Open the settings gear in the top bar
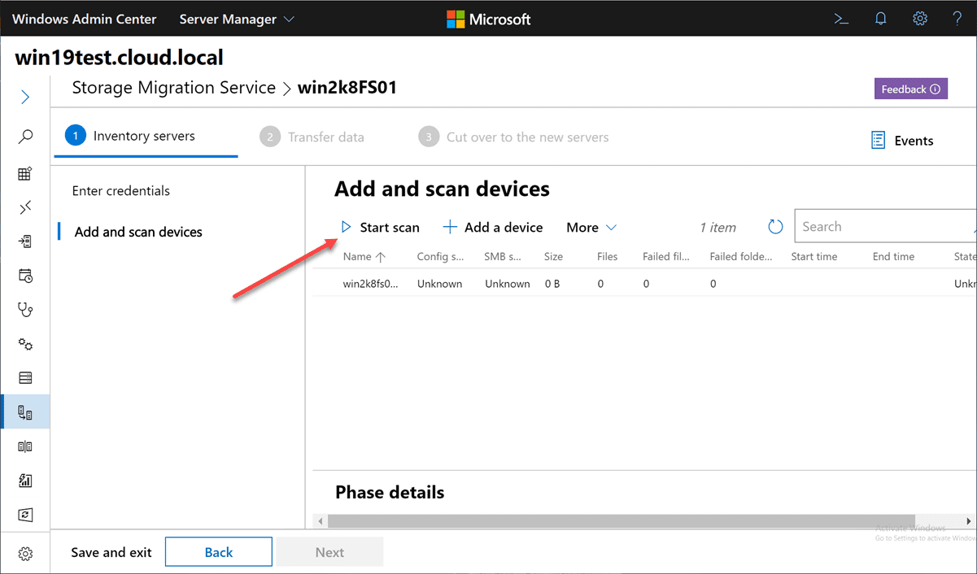Screen dimensions: 977x574 [x=919, y=19]
